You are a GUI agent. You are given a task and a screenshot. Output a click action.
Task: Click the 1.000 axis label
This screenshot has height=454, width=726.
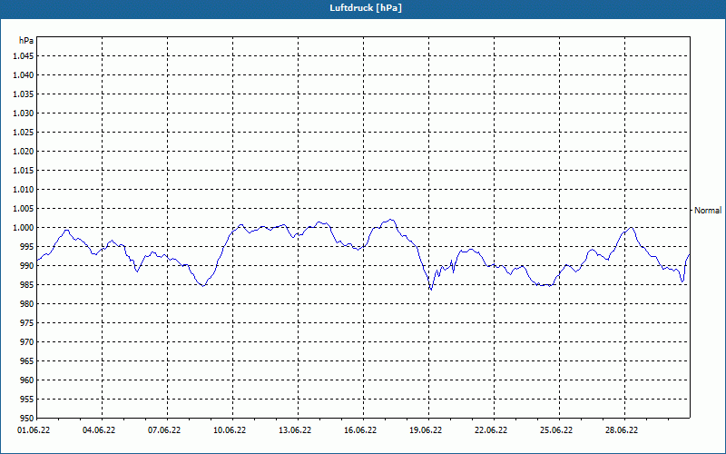point(24,228)
